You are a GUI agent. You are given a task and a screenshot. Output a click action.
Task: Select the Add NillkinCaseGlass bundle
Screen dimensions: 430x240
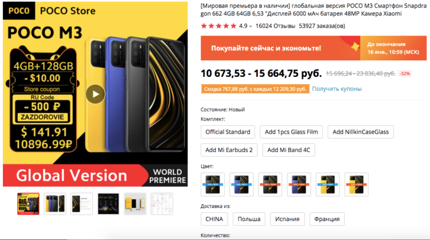pos(361,132)
